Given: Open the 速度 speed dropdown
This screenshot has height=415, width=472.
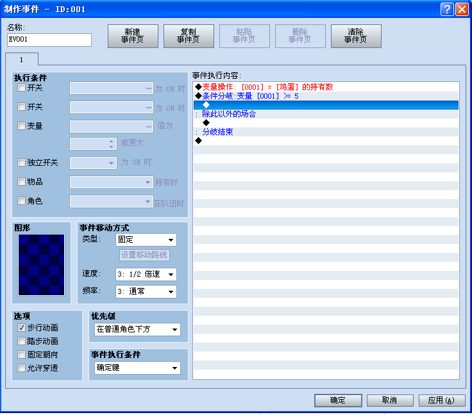Looking at the screenshot, I should click(x=146, y=274).
